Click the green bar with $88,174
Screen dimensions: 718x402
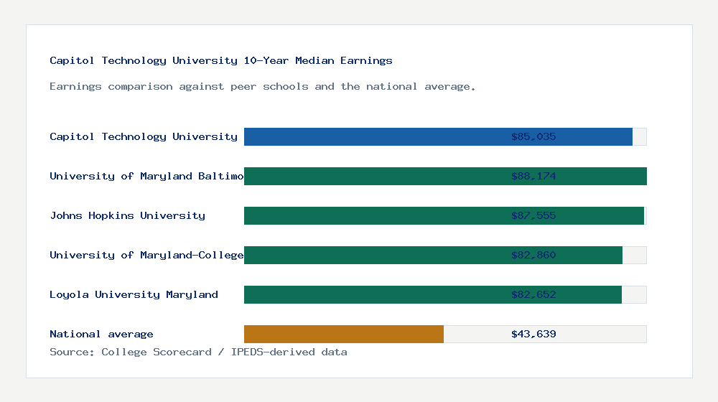click(445, 177)
